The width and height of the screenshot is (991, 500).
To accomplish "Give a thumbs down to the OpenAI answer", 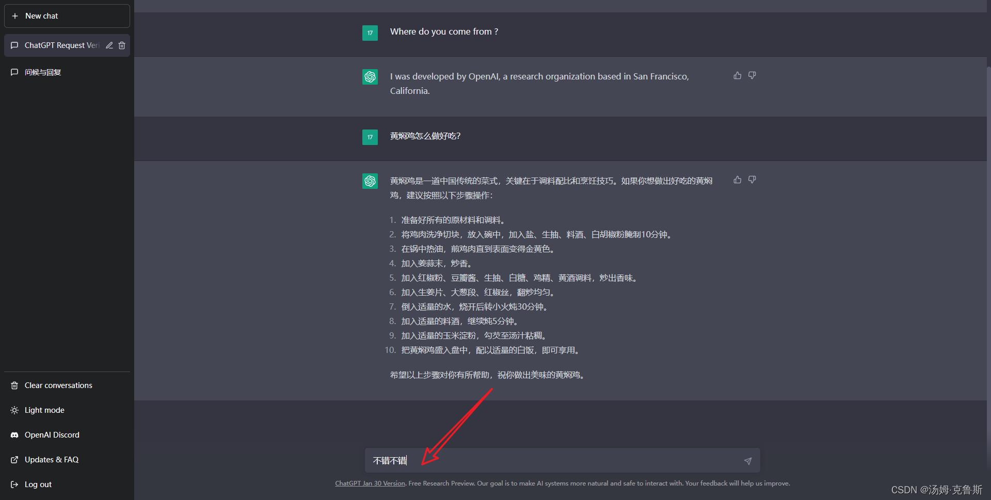I will (x=752, y=75).
